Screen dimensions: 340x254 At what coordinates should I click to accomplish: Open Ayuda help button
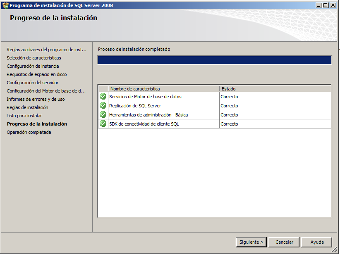(317, 242)
